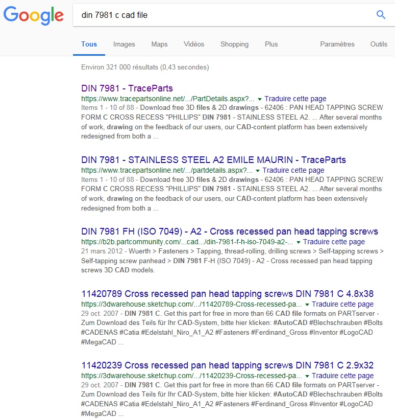Click the blue magnifier search icon

coord(381,15)
